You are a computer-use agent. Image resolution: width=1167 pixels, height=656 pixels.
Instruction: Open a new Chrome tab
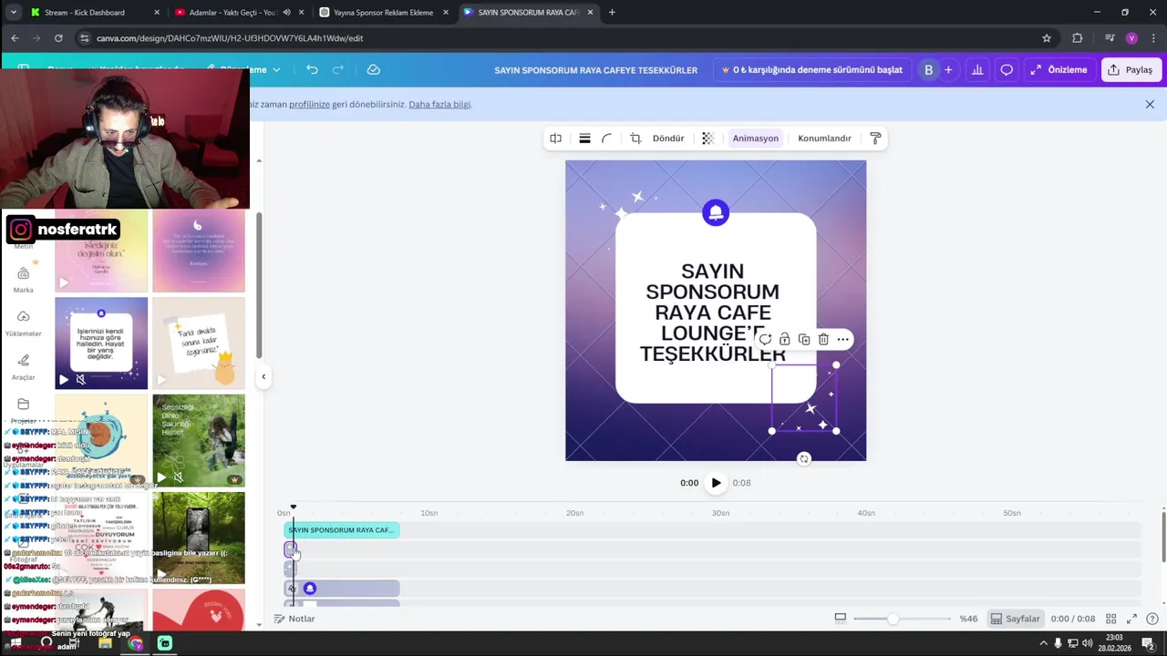612,12
